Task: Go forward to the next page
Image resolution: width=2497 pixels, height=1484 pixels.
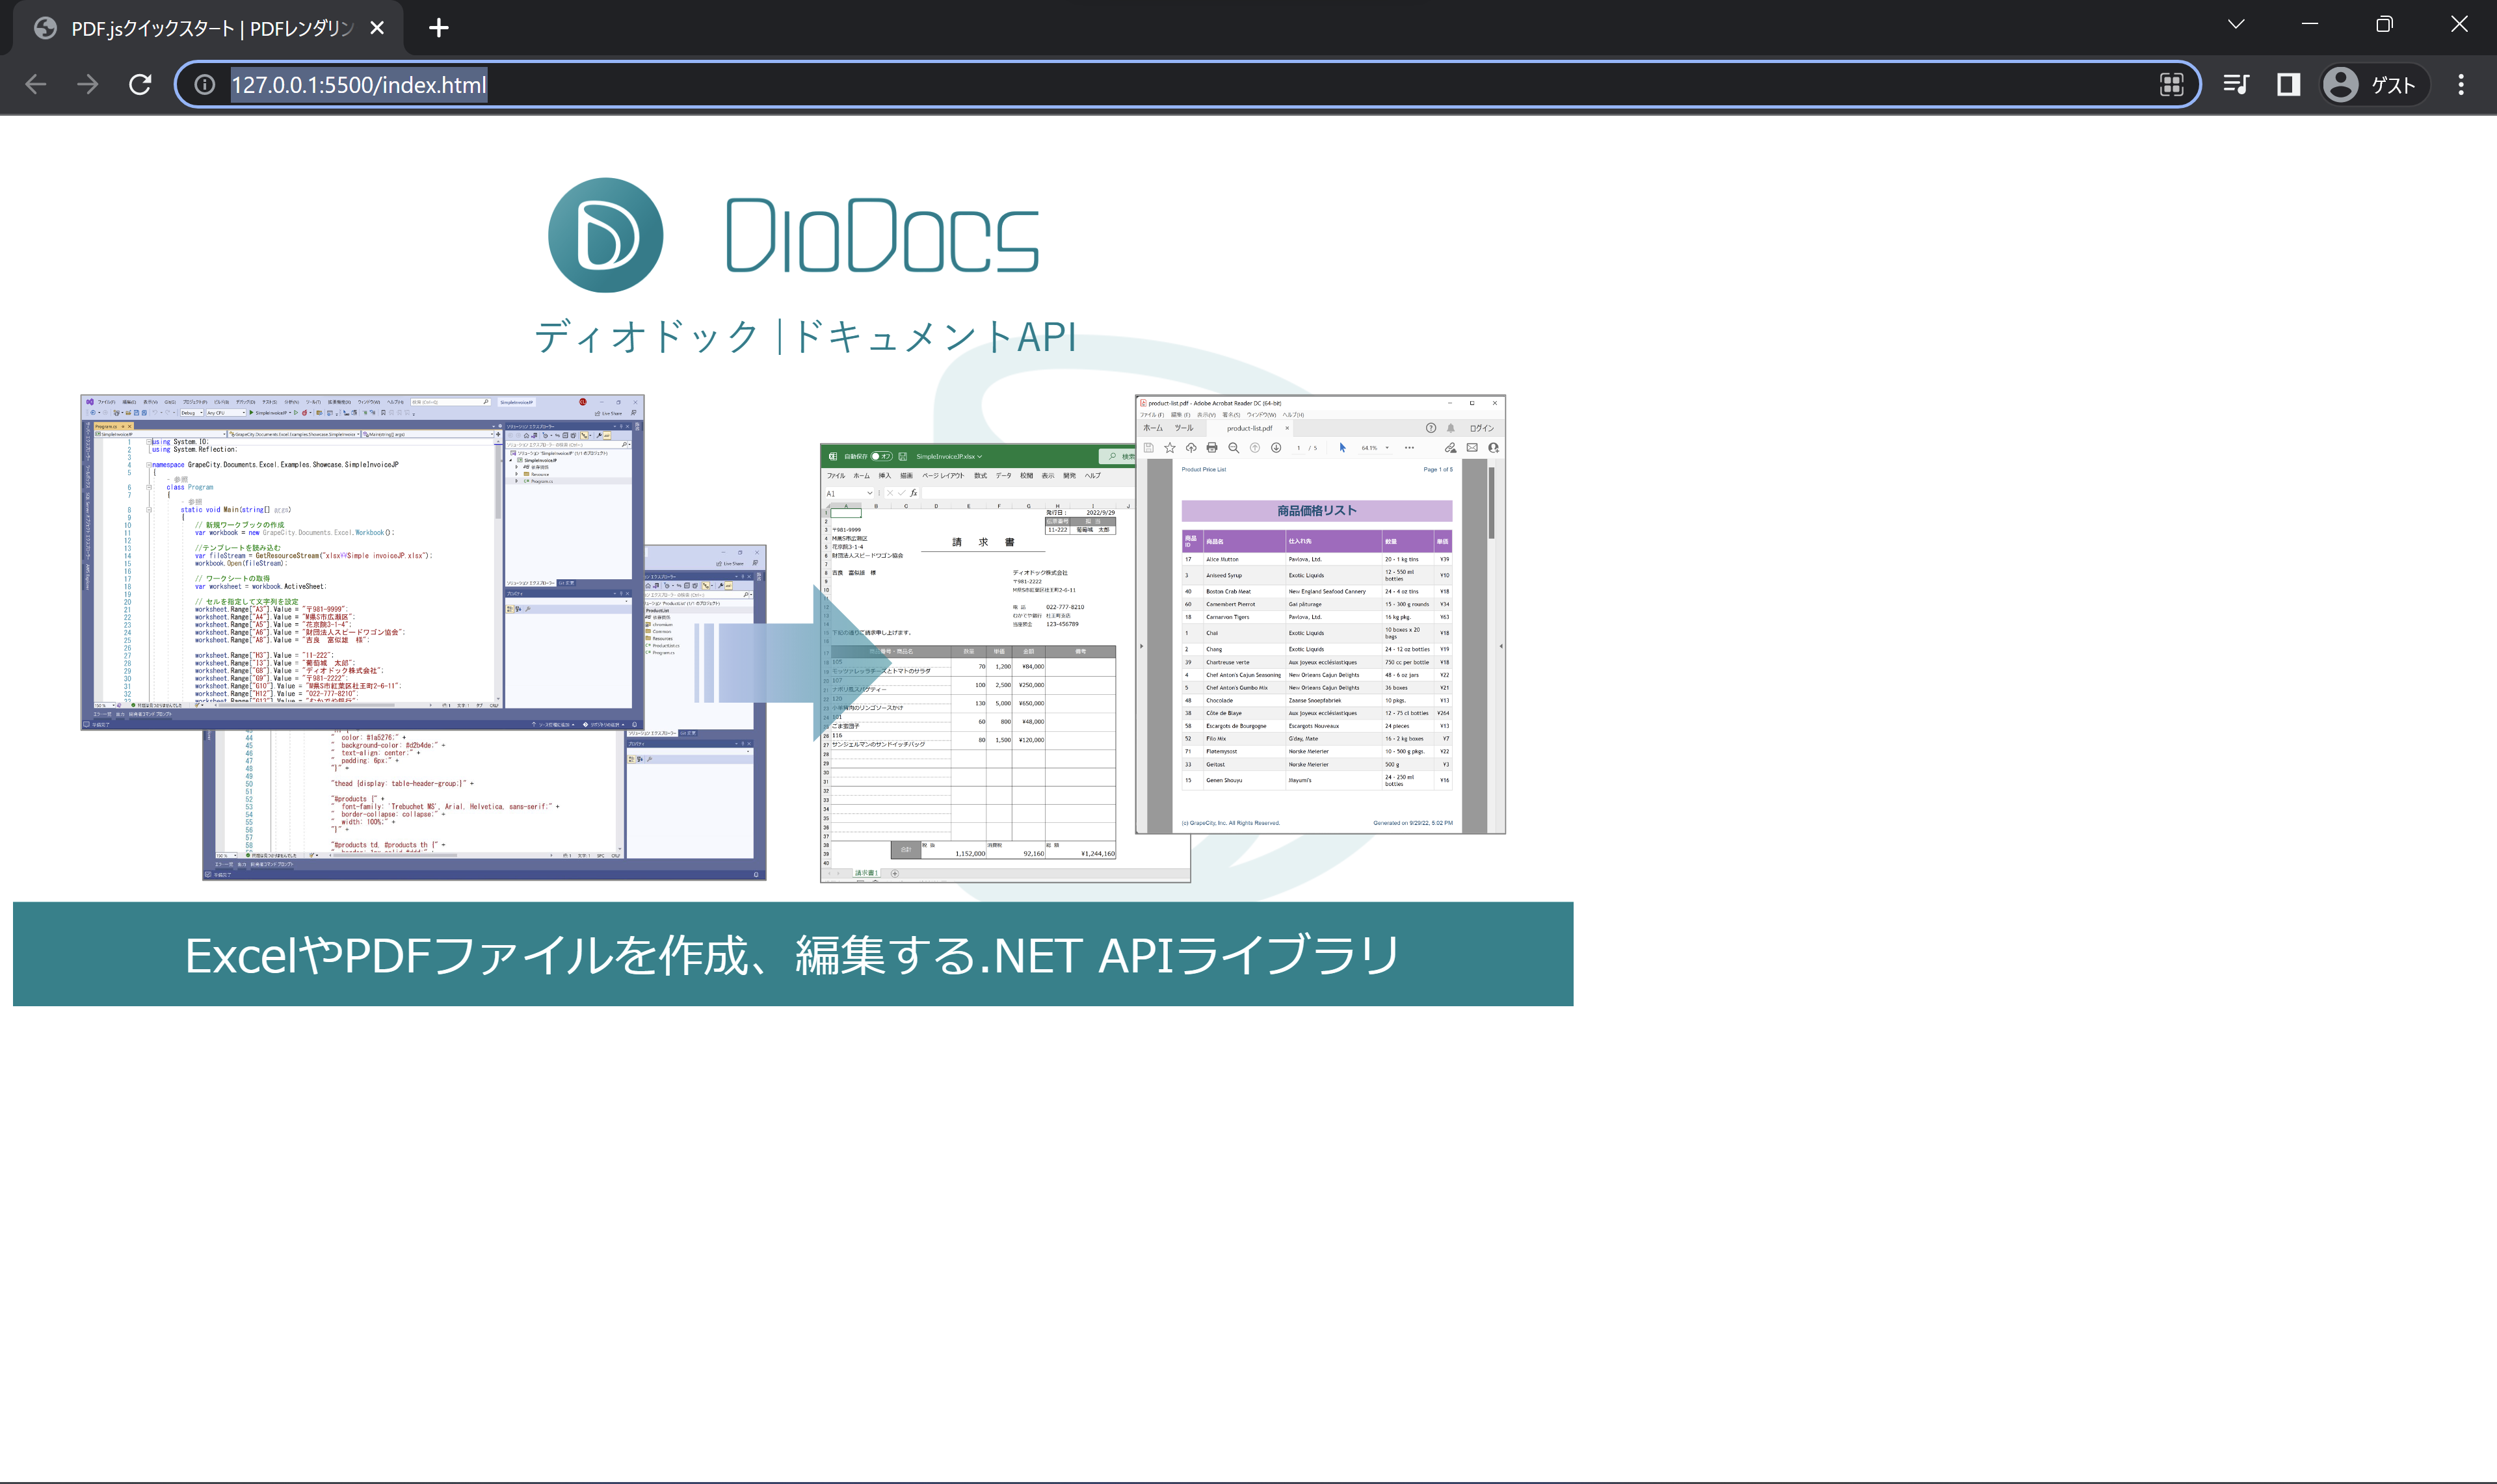Action: 88,85
